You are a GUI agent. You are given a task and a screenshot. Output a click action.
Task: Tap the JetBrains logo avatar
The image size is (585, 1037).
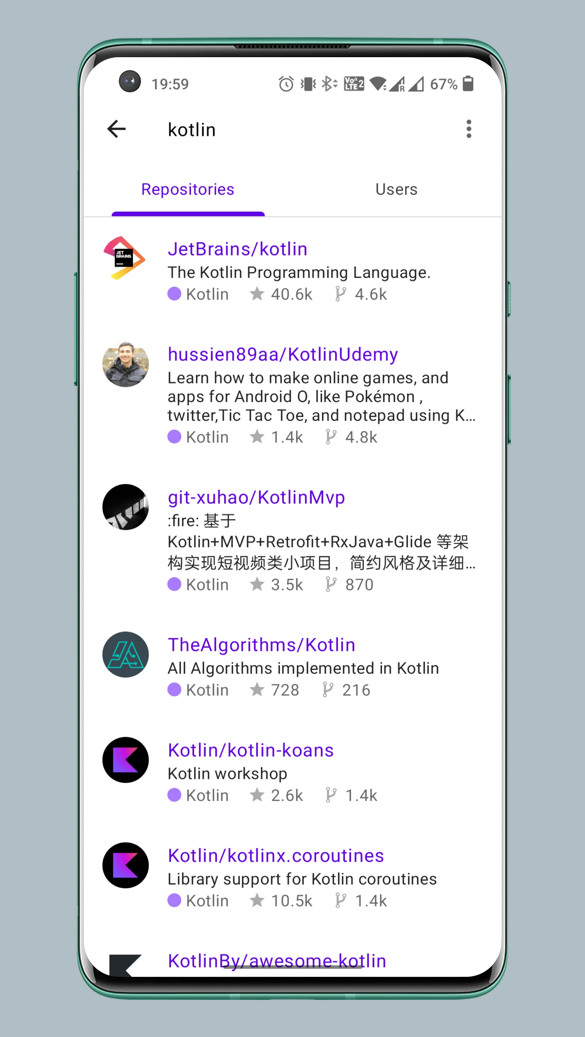[125, 258]
